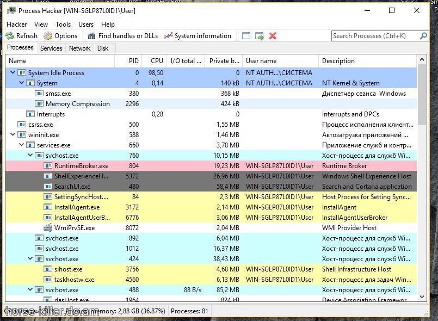
Task: Collapse svchost.exe PID 488 node
Action: (x=30, y=289)
